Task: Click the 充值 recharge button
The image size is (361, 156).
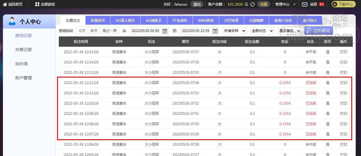Action: 264,4
